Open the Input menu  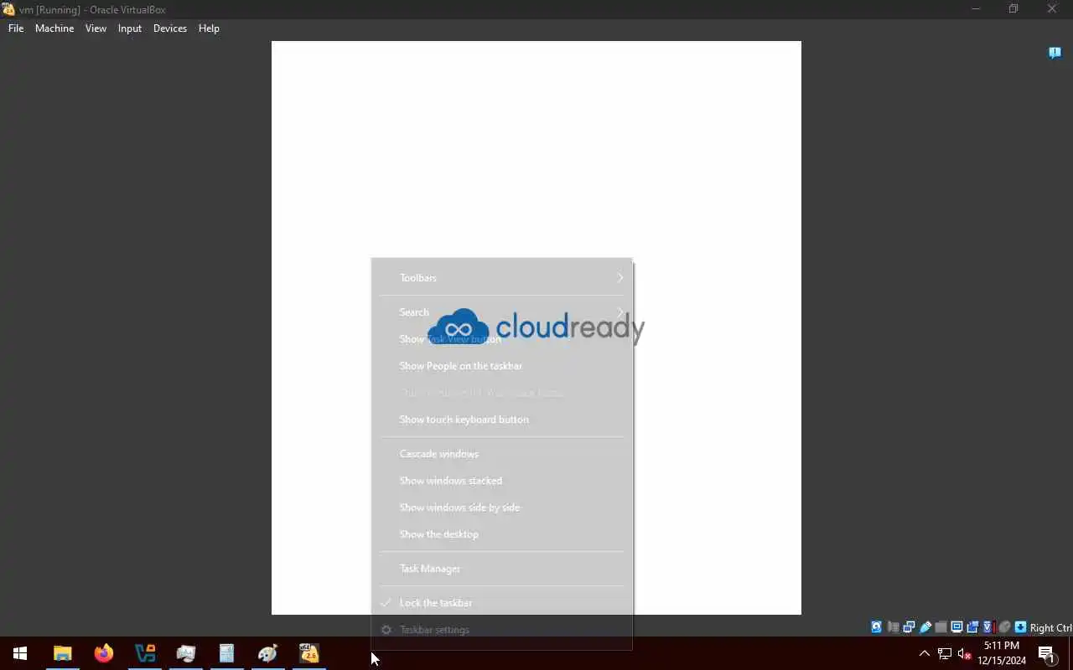tap(130, 28)
